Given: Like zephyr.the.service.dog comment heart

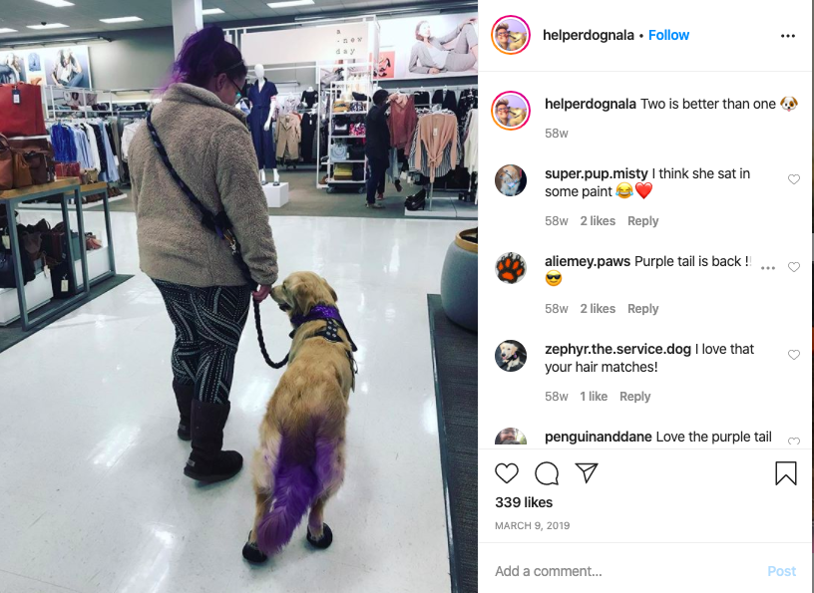Looking at the screenshot, I should pyautogui.click(x=794, y=355).
